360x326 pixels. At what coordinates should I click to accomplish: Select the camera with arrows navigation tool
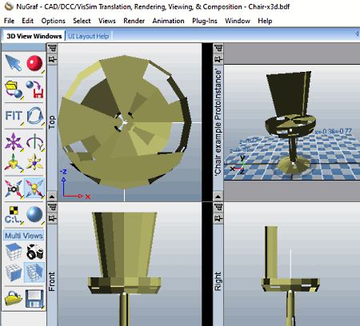point(14,189)
